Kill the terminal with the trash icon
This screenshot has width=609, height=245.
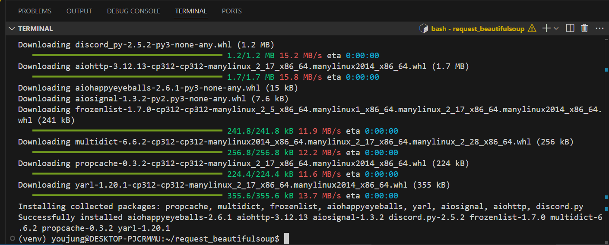(584, 28)
